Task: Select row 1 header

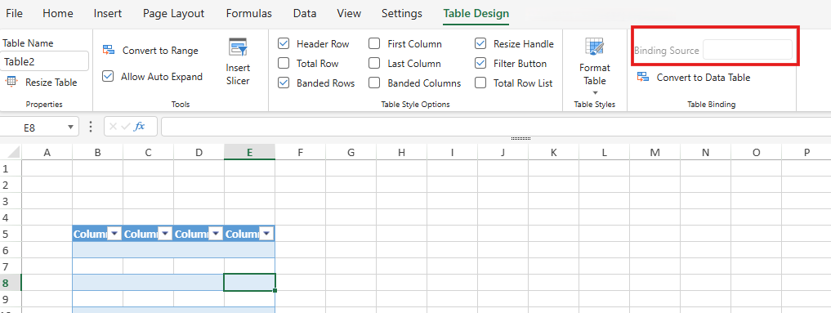Action: pyautogui.click(x=11, y=168)
